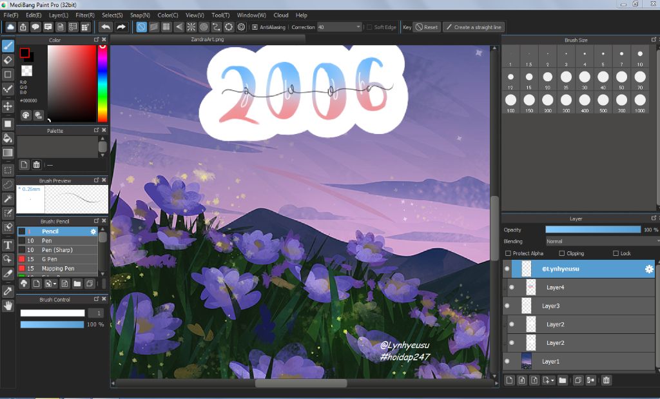This screenshot has width=660, height=399.
Task: Click the rainbow hue slider
Action: pyautogui.click(x=102, y=83)
